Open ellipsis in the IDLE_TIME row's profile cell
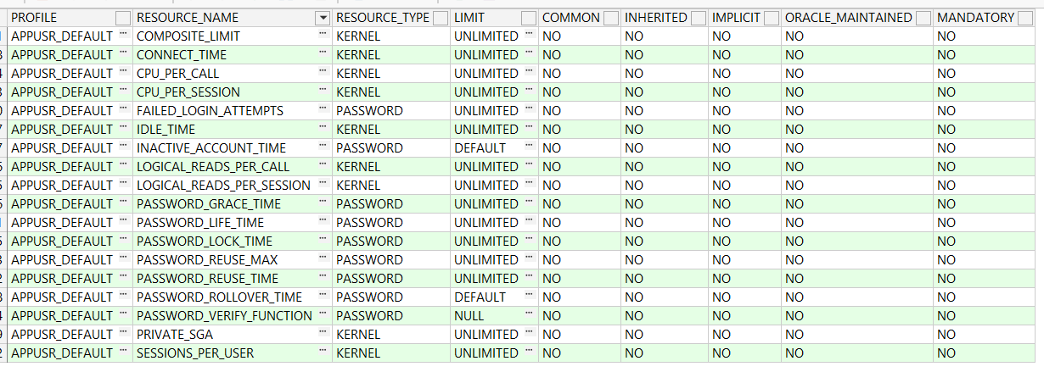Screen dimensions: 1044x372 [x=124, y=129]
